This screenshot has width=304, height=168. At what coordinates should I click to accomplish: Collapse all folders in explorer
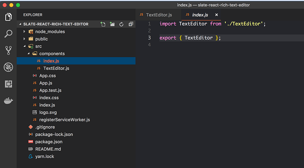click(x=131, y=24)
